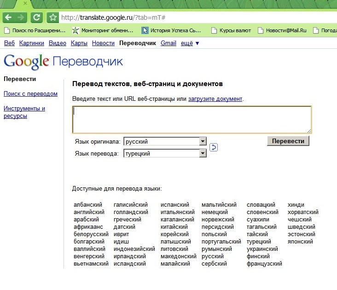Open the Мониторинг обменн... bookmark
The height and width of the screenshot is (290, 337).
coord(103,31)
